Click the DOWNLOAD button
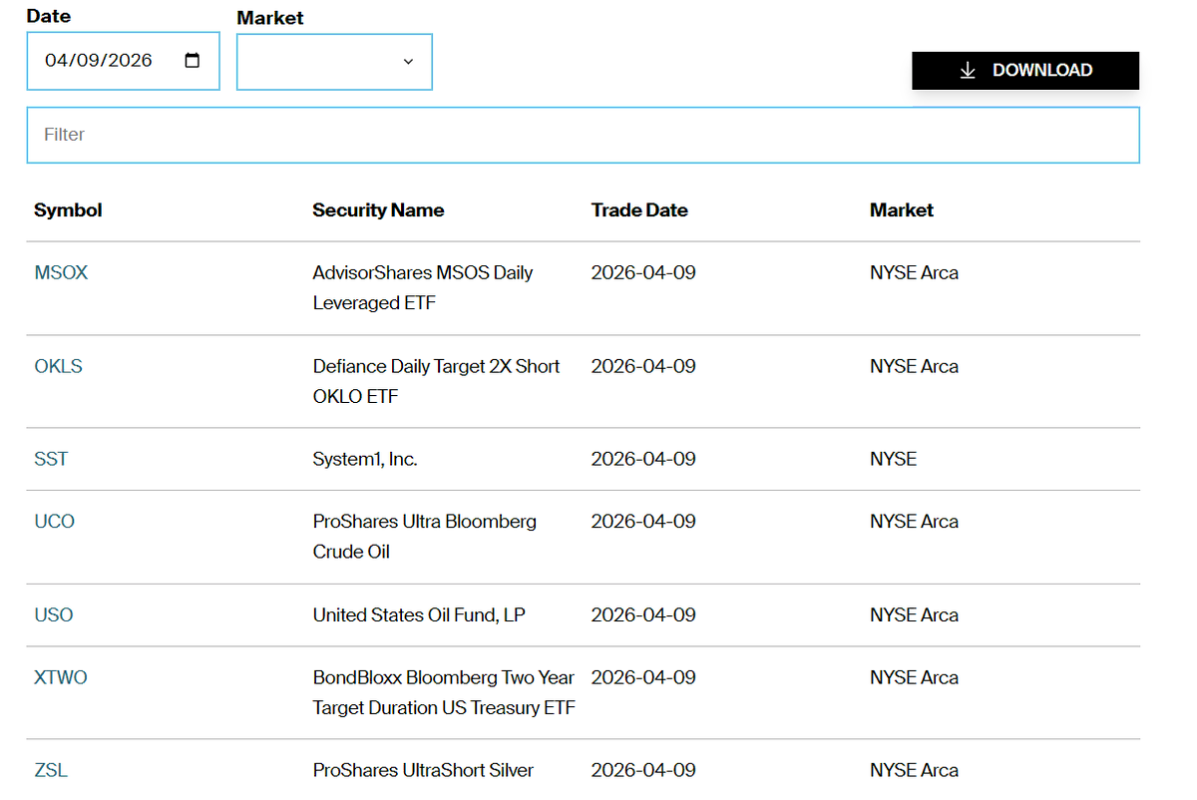The height and width of the screenshot is (800, 1197). point(1025,70)
